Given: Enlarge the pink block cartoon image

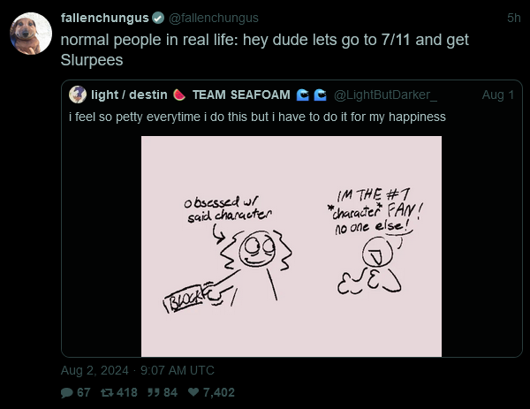Looking at the screenshot, I should coord(291,246).
